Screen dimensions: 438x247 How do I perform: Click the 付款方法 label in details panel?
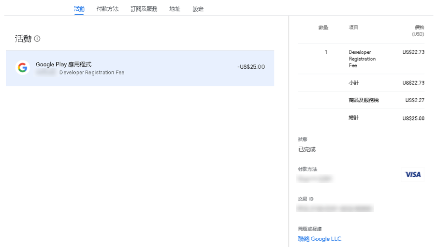click(x=307, y=169)
